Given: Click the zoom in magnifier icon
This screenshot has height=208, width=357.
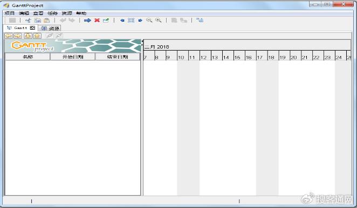Looking at the screenshot, I should pyautogui.click(x=158, y=20).
